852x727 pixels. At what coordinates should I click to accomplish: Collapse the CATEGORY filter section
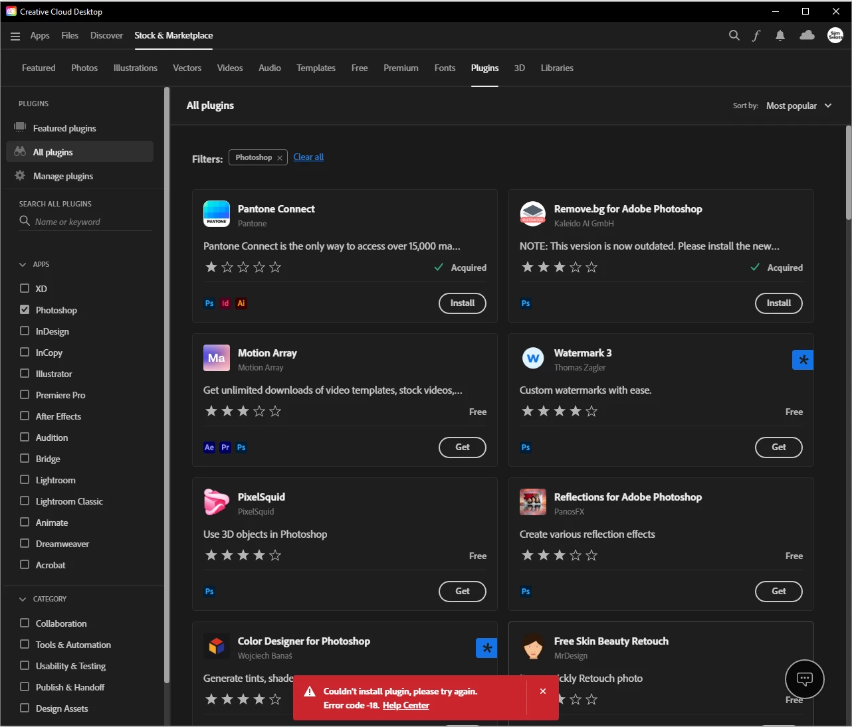(x=23, y=599)
